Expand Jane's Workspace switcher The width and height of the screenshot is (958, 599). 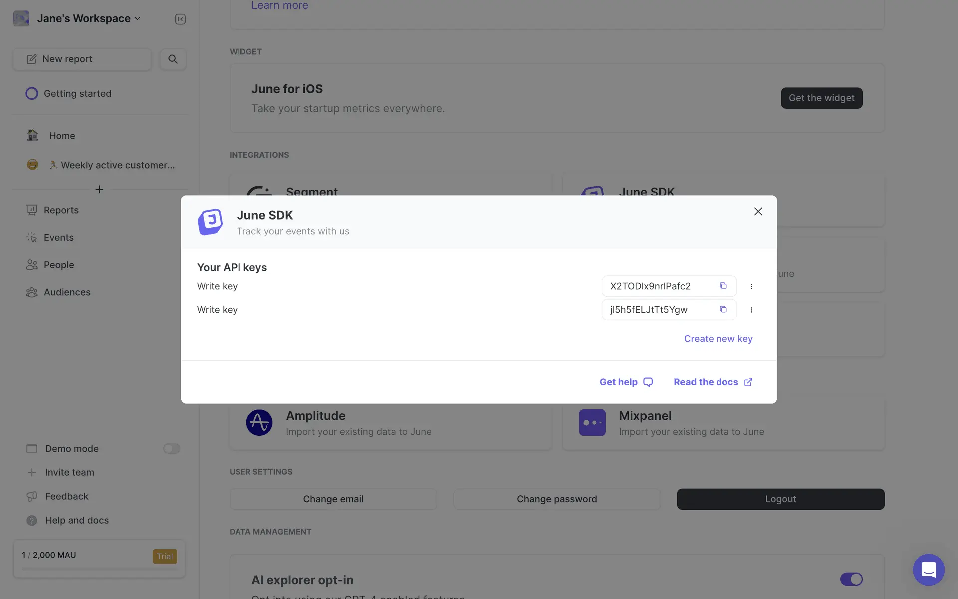pos(89,18)
